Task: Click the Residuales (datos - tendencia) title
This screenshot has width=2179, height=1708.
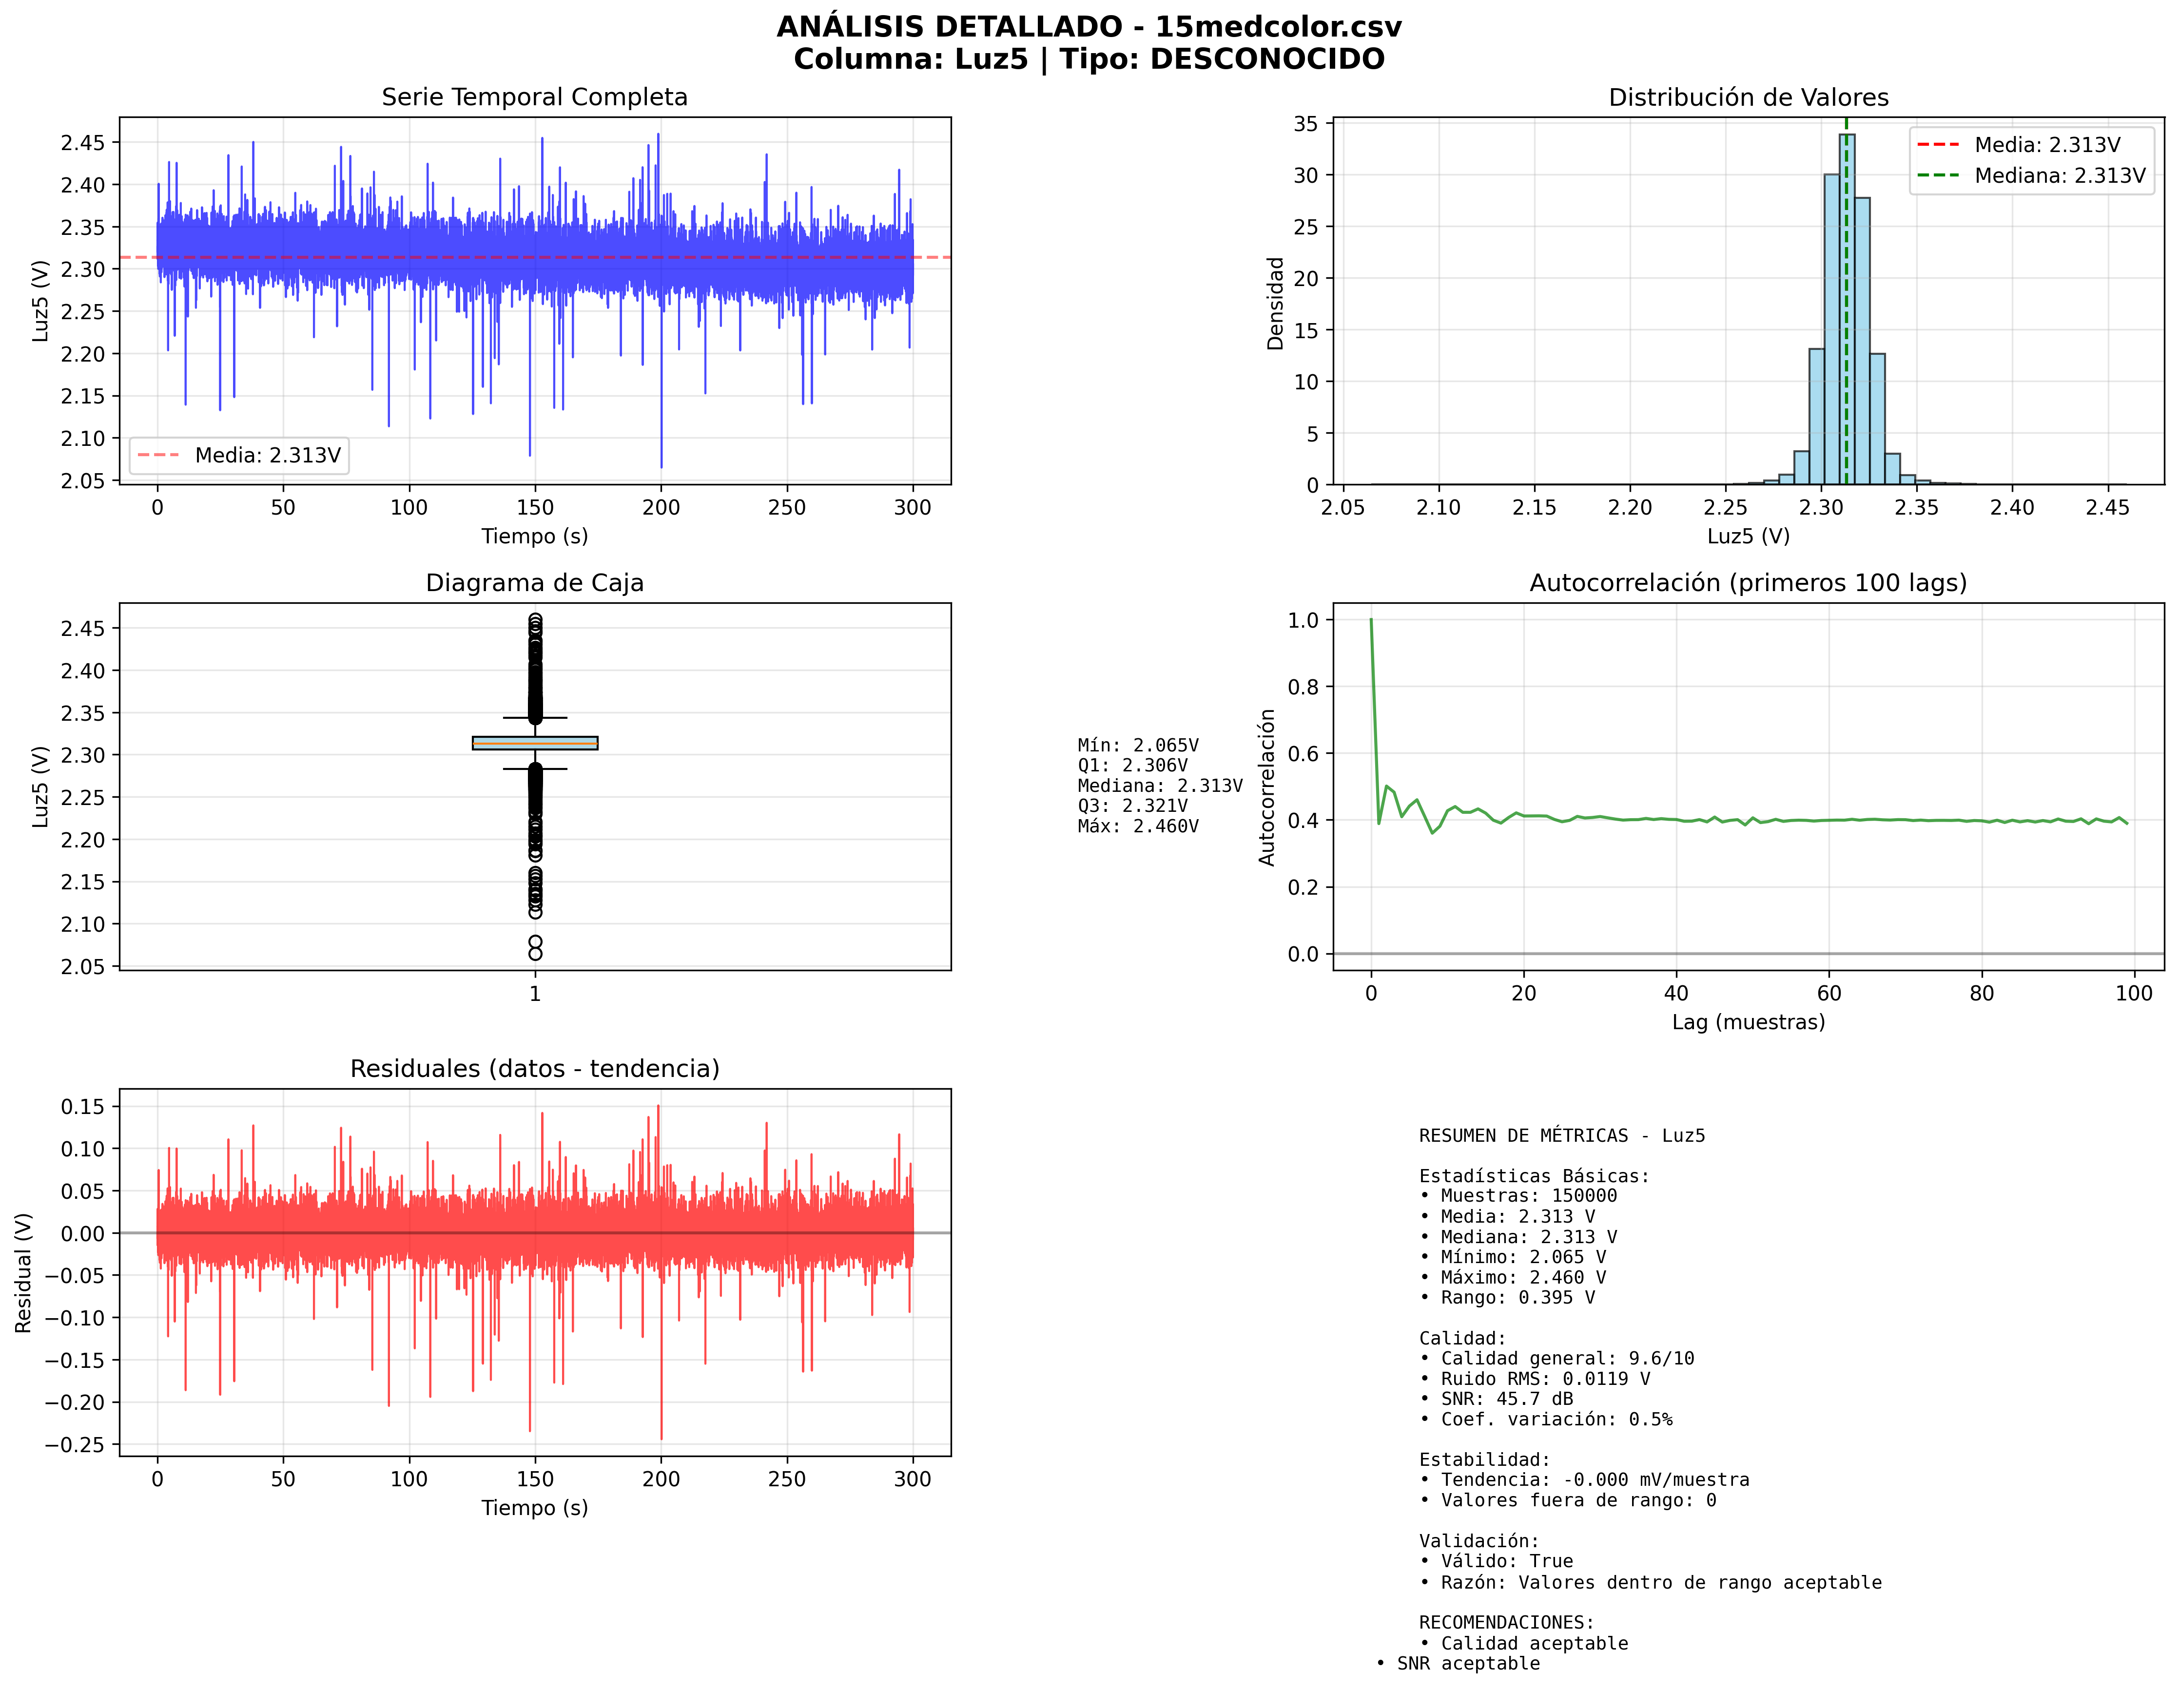Action: click(534, 1069)
